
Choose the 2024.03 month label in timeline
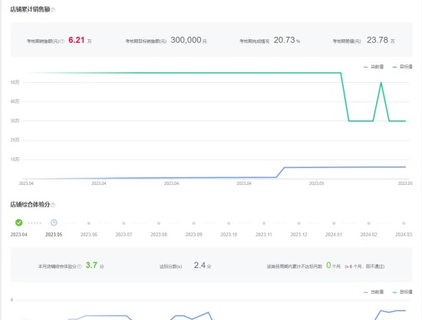404,235
